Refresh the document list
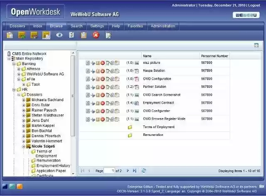 point(143,171)
